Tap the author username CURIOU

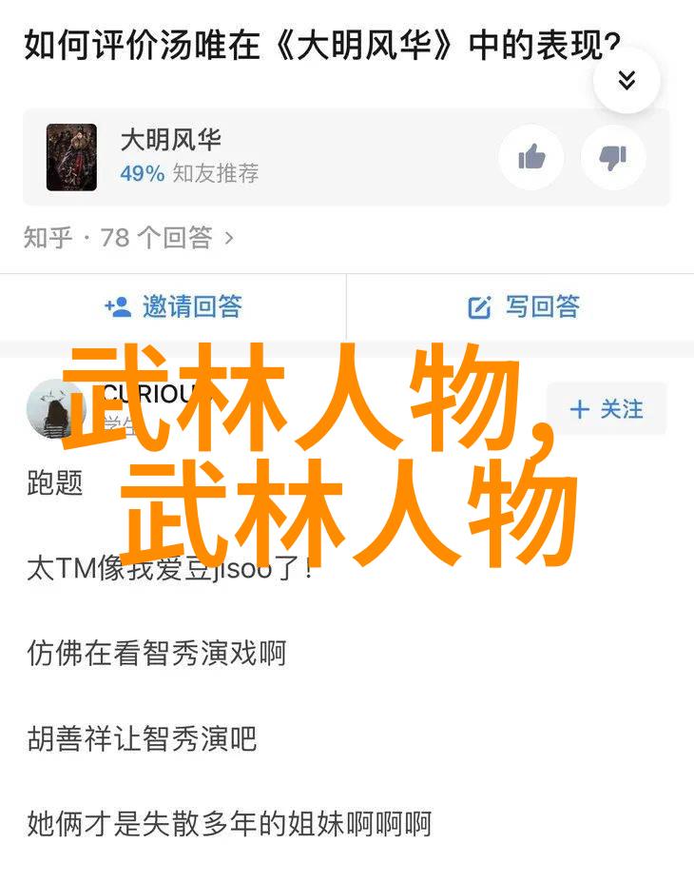click(x=148, y=395)
